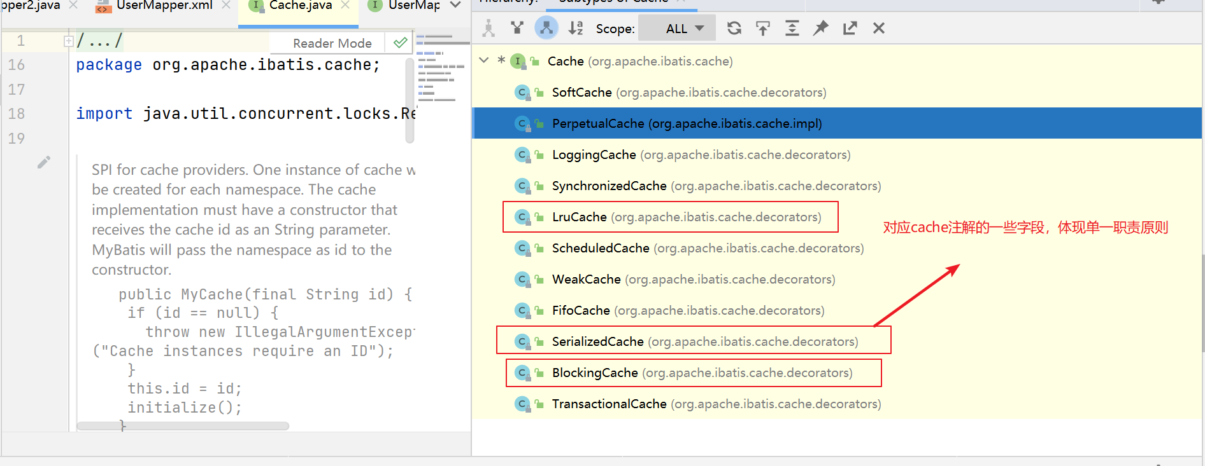
Task: Close the hierarchy toolbar view
Action: tap(879, 28)
